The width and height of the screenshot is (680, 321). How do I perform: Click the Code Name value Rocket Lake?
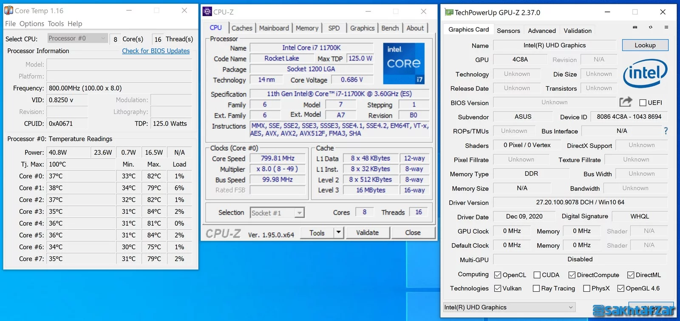click(282, 58)
